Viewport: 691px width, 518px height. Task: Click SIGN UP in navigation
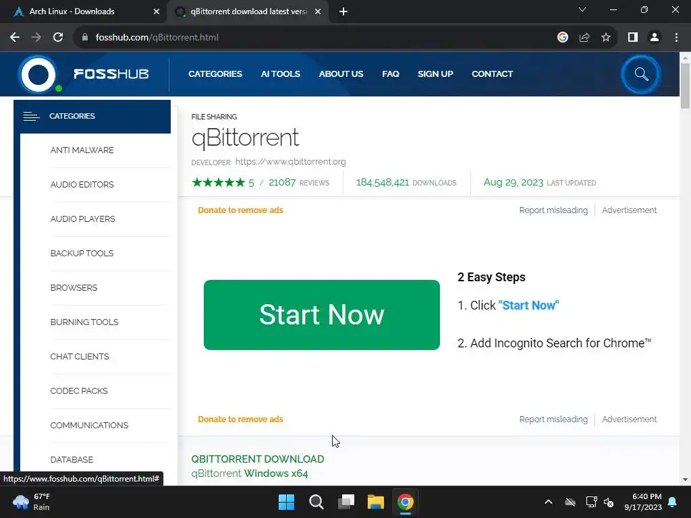pos(435,74)
